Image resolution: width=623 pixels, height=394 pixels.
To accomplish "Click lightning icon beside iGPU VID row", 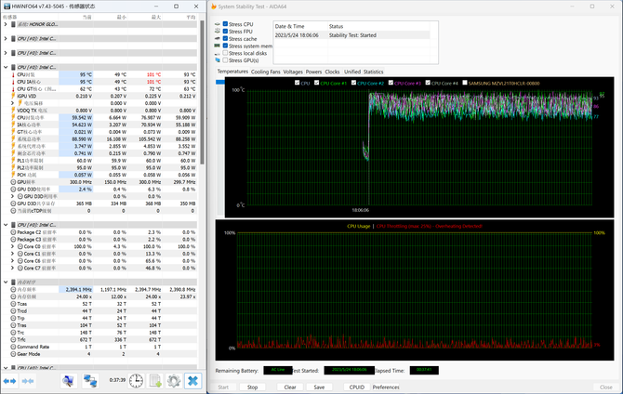I will (x=13, y=96).
